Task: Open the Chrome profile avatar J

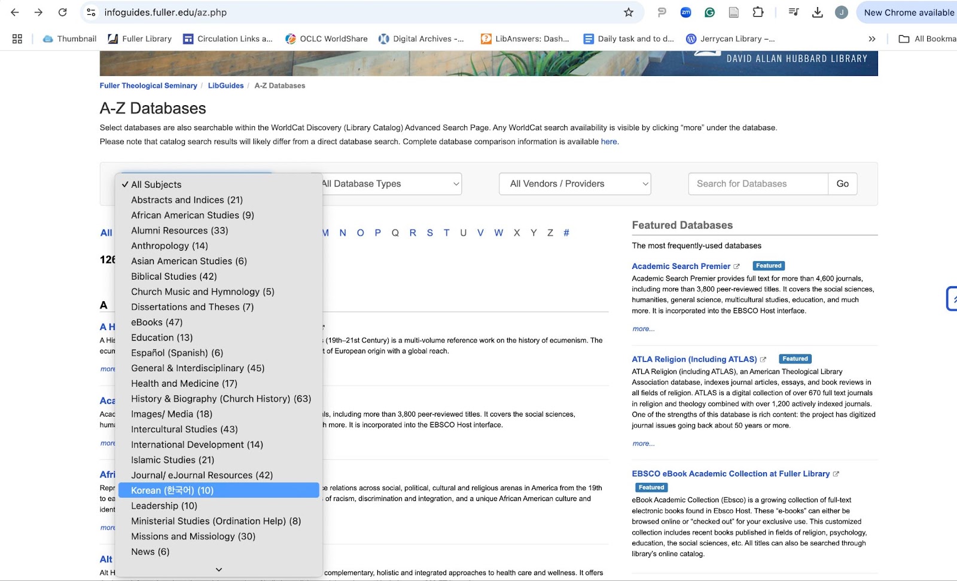Action: (x=842, y=13)
